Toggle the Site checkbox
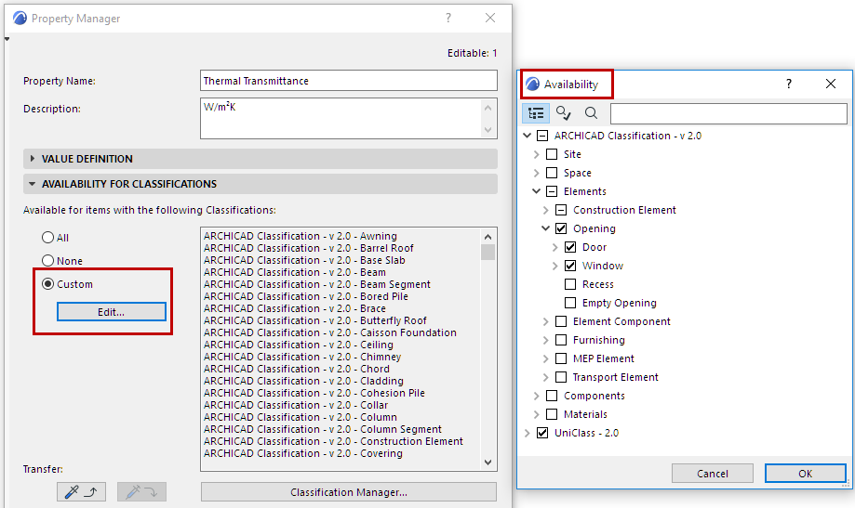The image size is (855, 508). (552, 154)
